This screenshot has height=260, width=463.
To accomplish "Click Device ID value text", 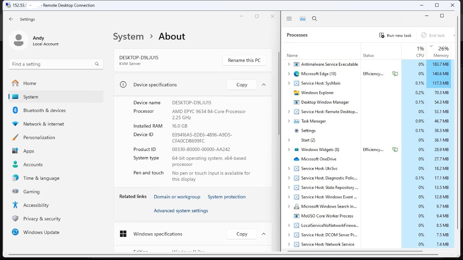I will point(202,138).
